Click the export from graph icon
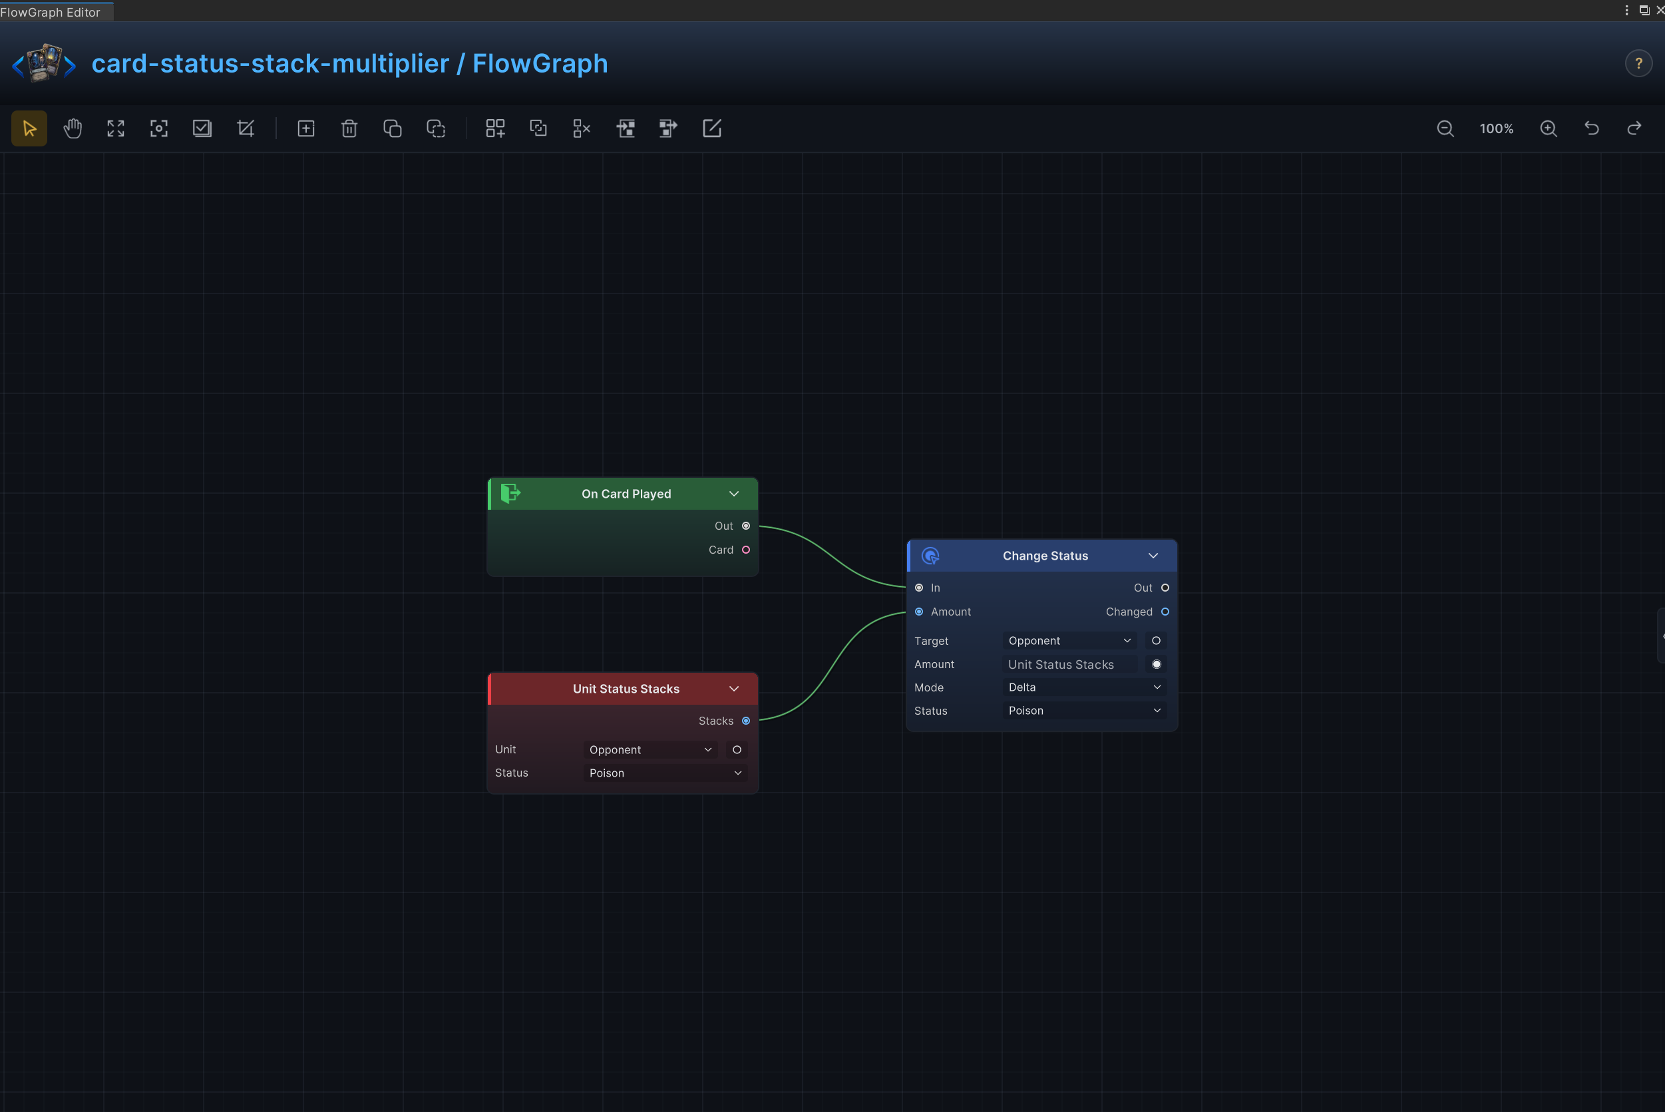Image resolution: width=1665 pixels, height=1112 pixels. click(x=668, y=128)
